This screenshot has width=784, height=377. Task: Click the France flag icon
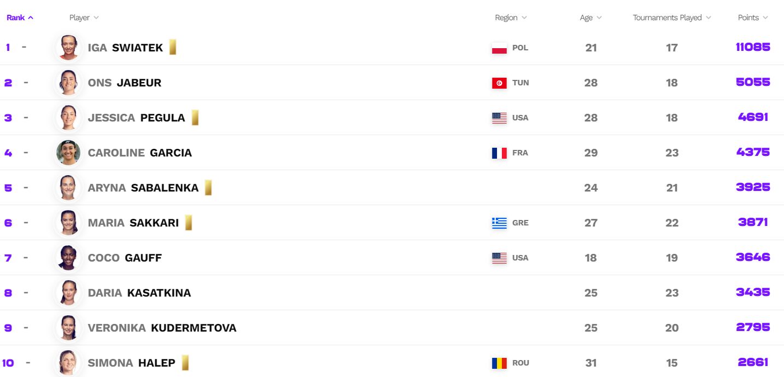click(x=499, y=153)
